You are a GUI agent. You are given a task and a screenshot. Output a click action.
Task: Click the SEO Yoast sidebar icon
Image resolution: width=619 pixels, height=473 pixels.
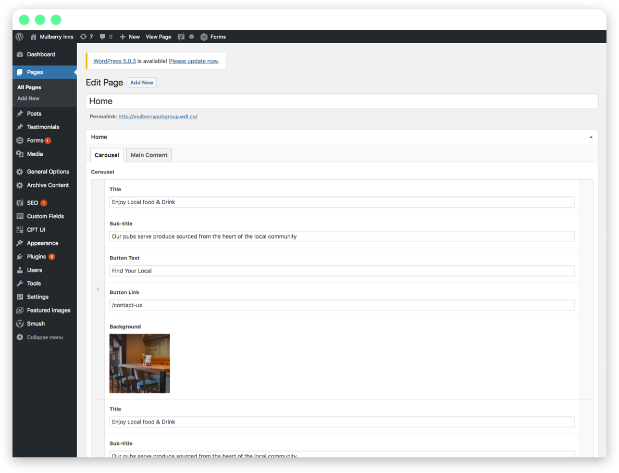coord(20,203)
